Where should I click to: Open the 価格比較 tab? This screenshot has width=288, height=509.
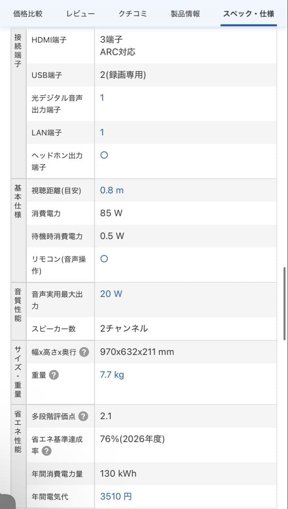[x=28, y=14]
